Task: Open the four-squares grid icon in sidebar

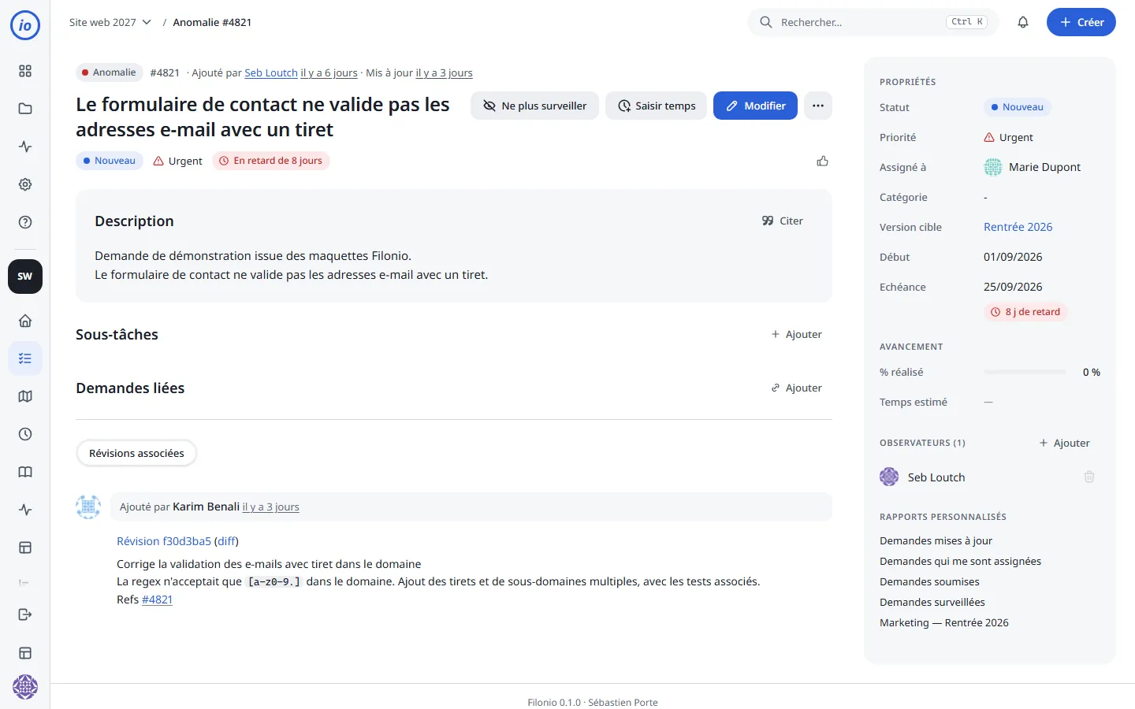Action: (25, 71)
